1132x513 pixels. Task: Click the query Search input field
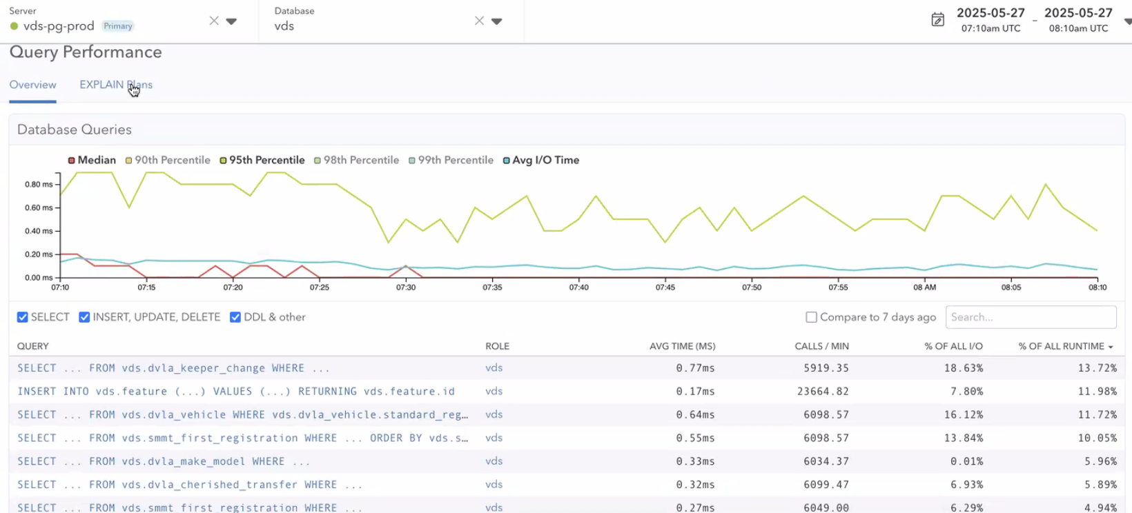tap(1030, 317)
